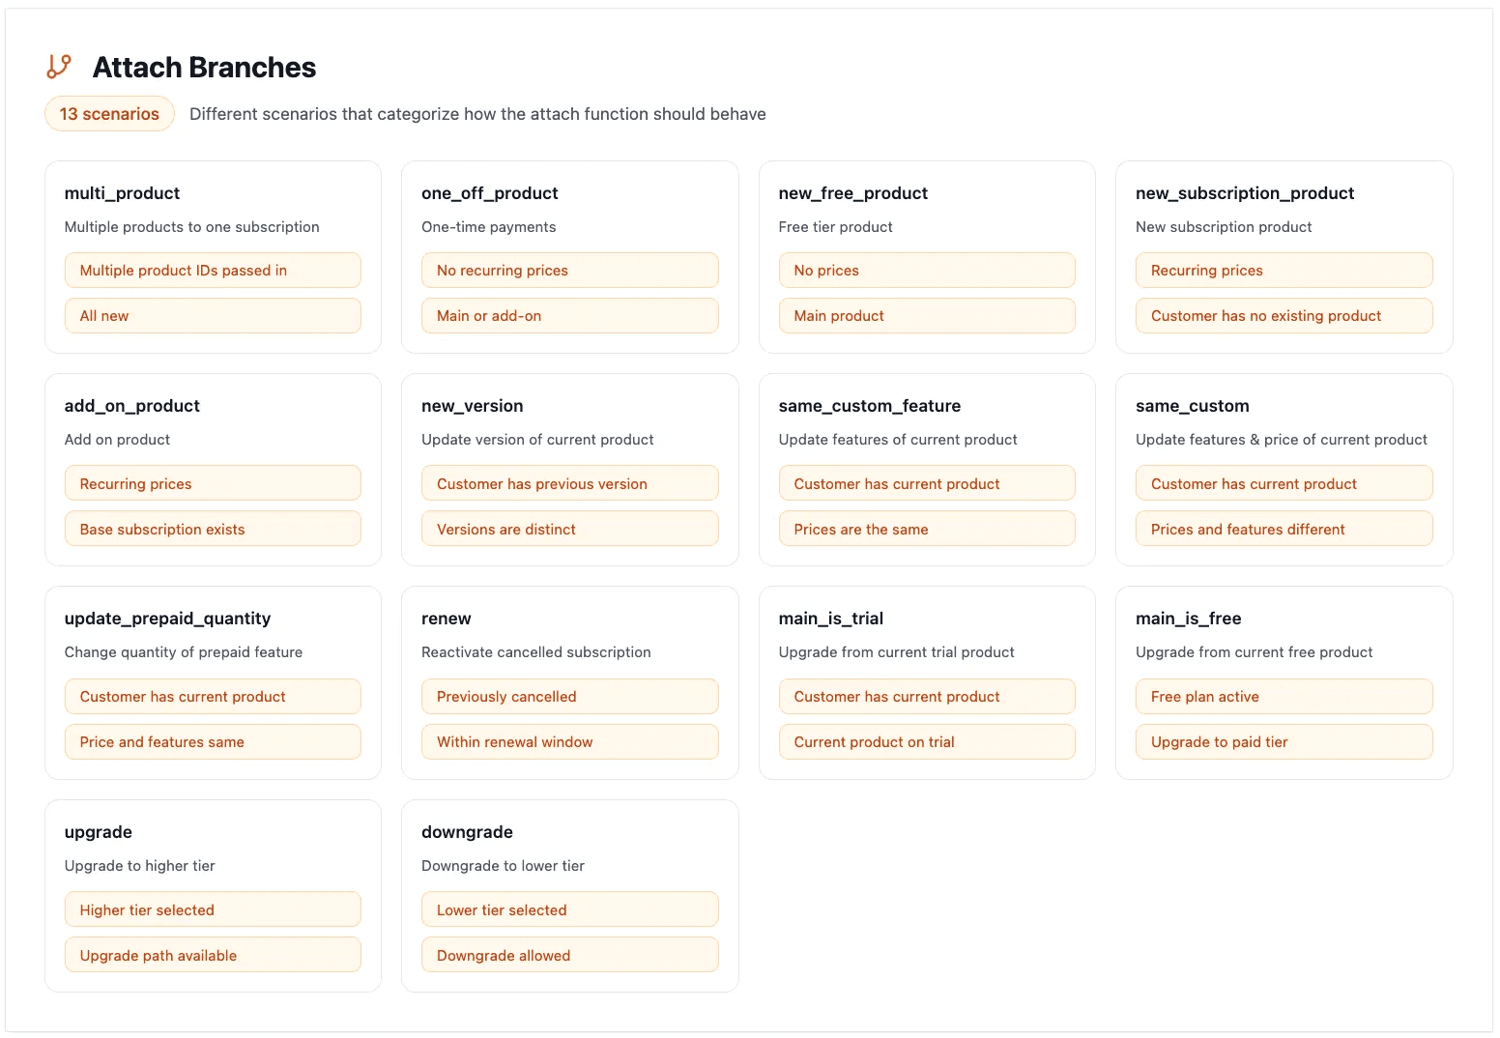Image resolution: width=1500 pixels, height=1038 pixels.
Task: Click 'Update features & price of current product'
Action: click(1282, 440)
